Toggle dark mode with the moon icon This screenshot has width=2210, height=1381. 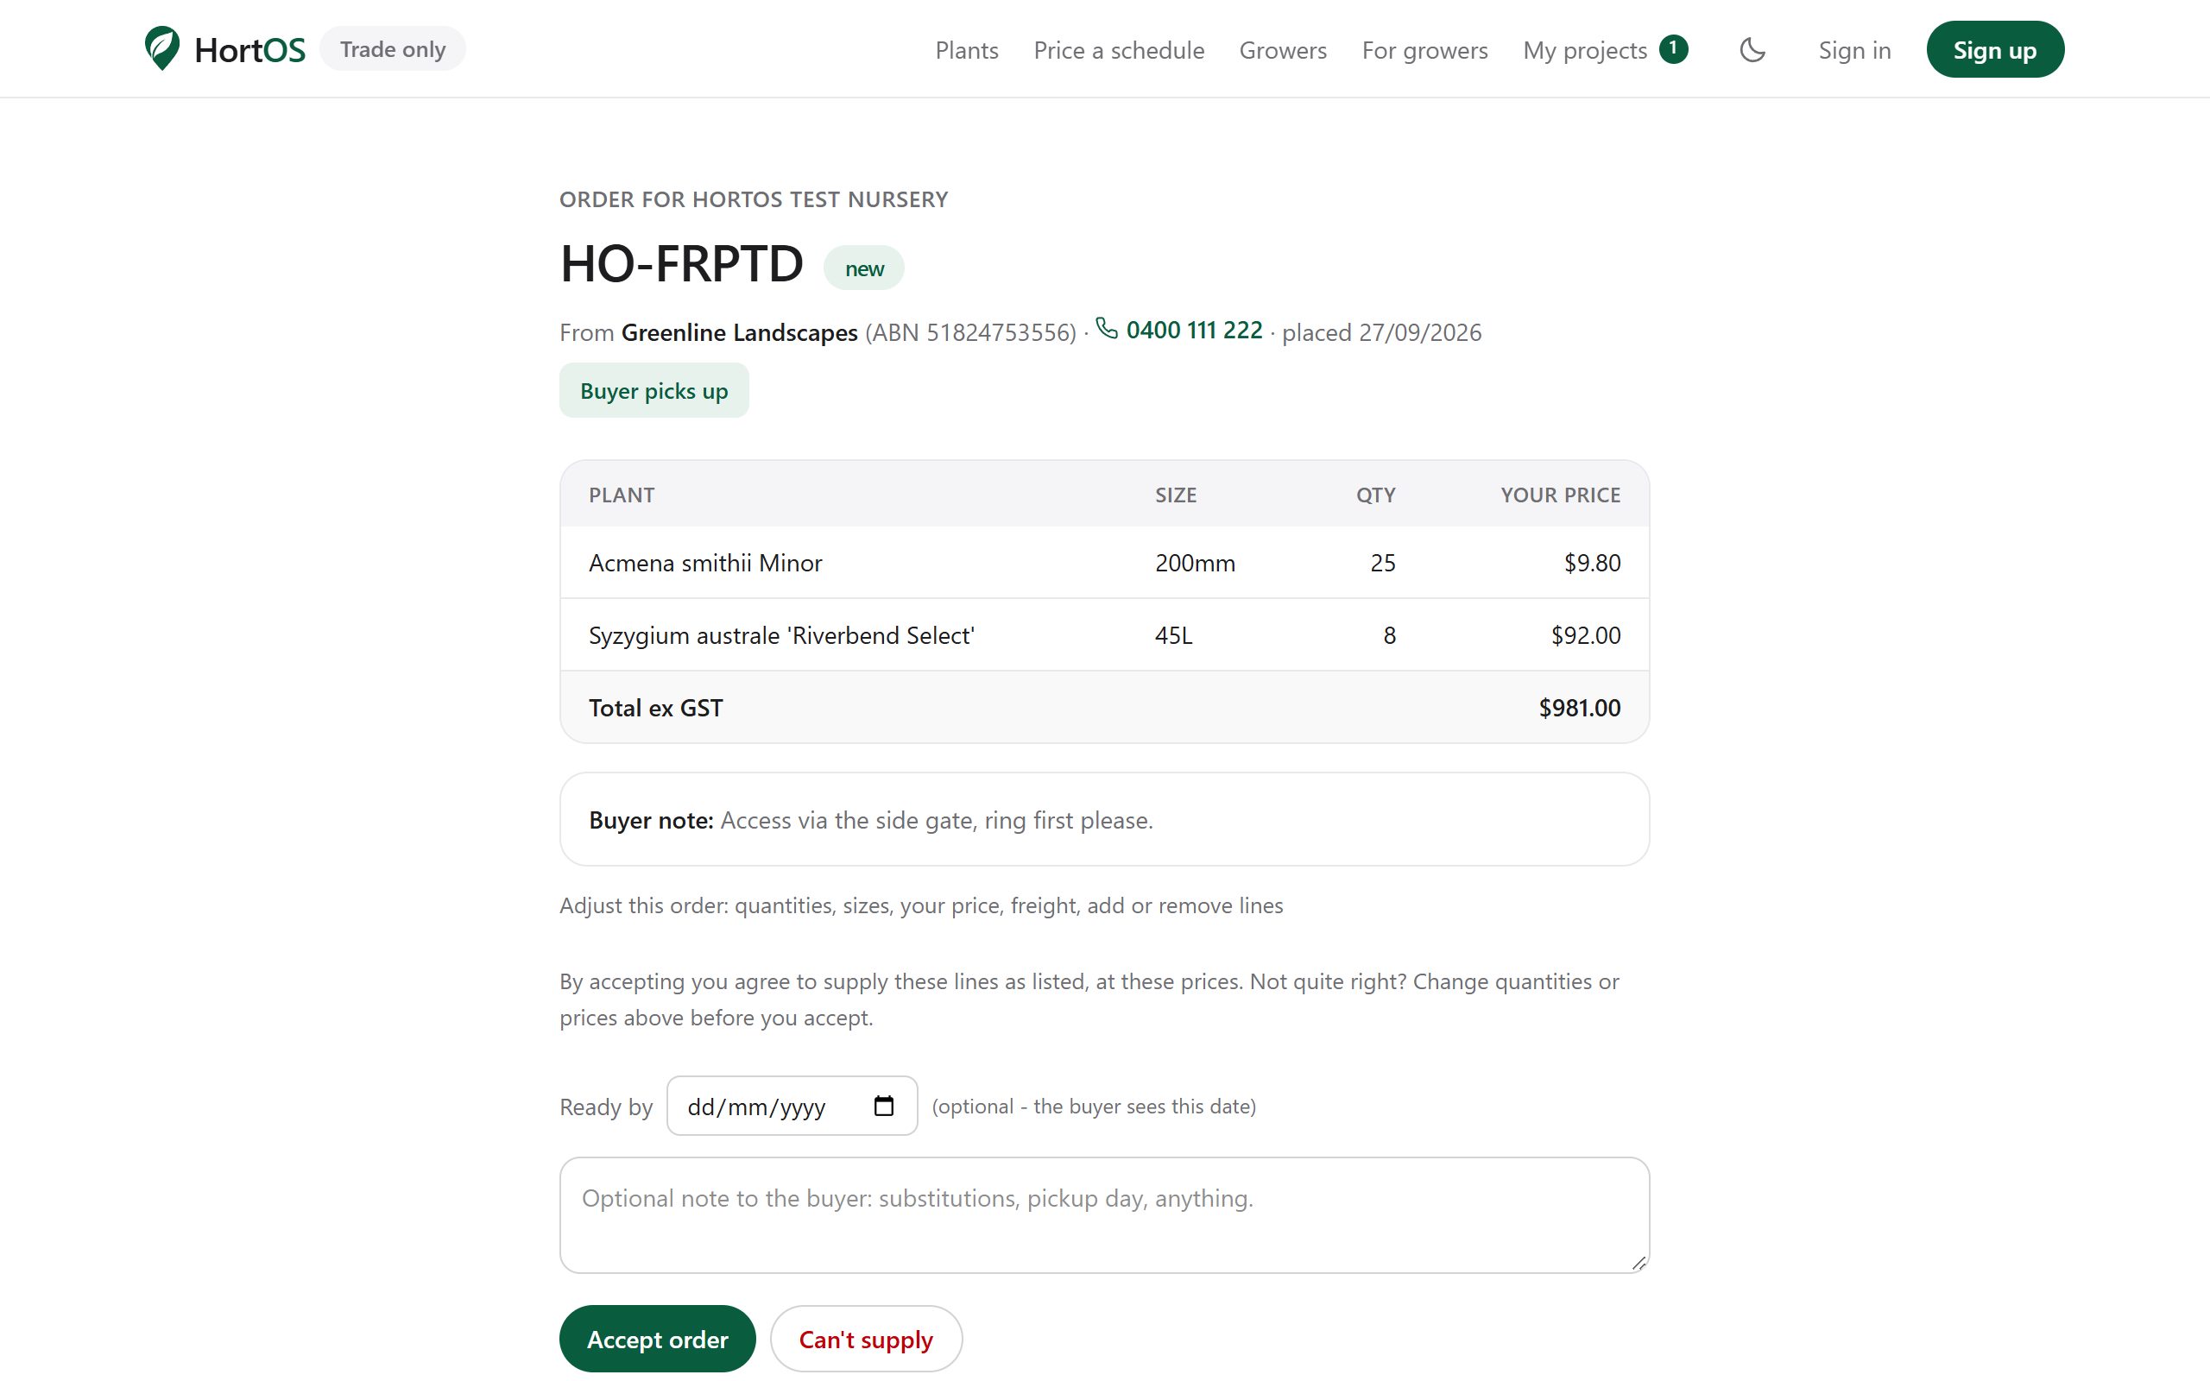pos(1752,49)
